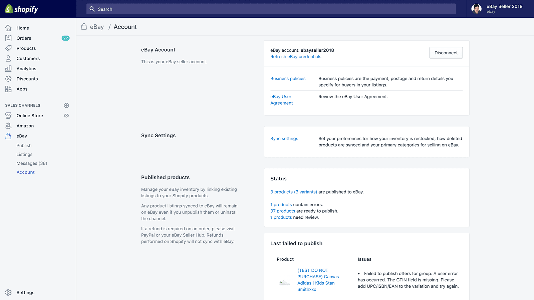Open Orders from the sidebar
Image resolution: width=534 pixels, height=300 pixels.
coord(24,38)
